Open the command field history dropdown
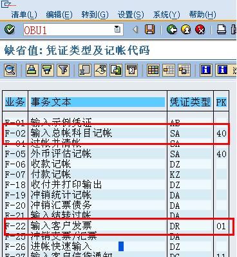This screenshot has height=257, width=237. (117, 30)
